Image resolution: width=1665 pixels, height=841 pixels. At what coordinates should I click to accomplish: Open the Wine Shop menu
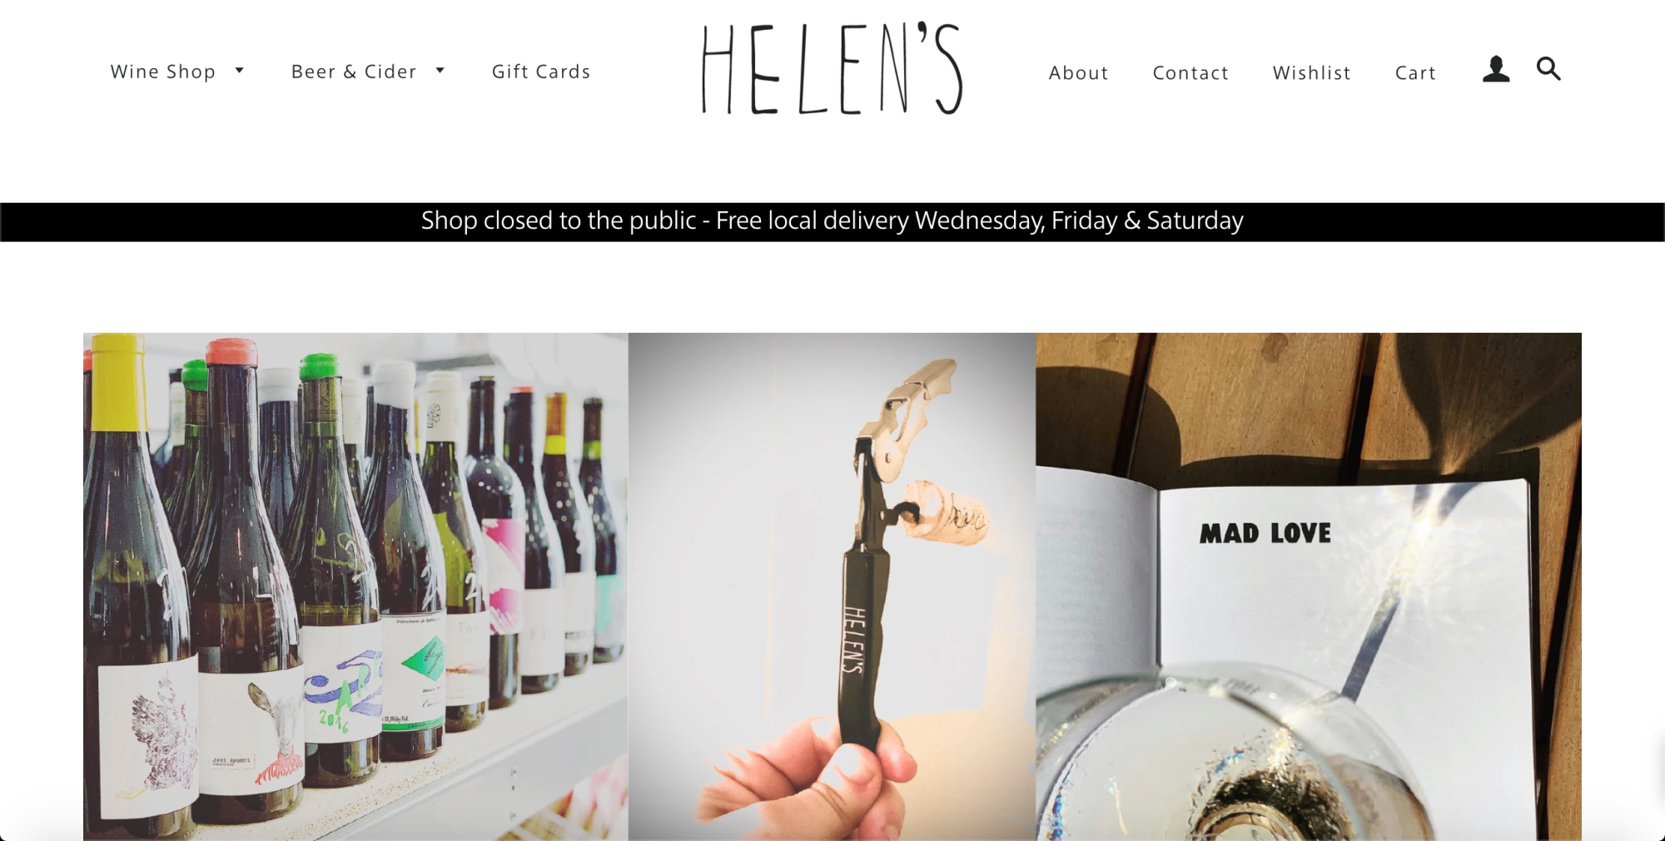coord(163,72)
